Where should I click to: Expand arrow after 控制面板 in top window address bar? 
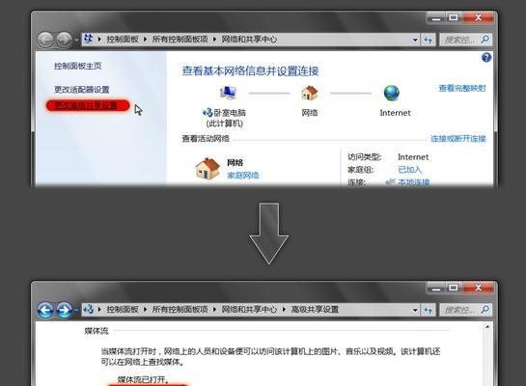(x=146, y=40)
